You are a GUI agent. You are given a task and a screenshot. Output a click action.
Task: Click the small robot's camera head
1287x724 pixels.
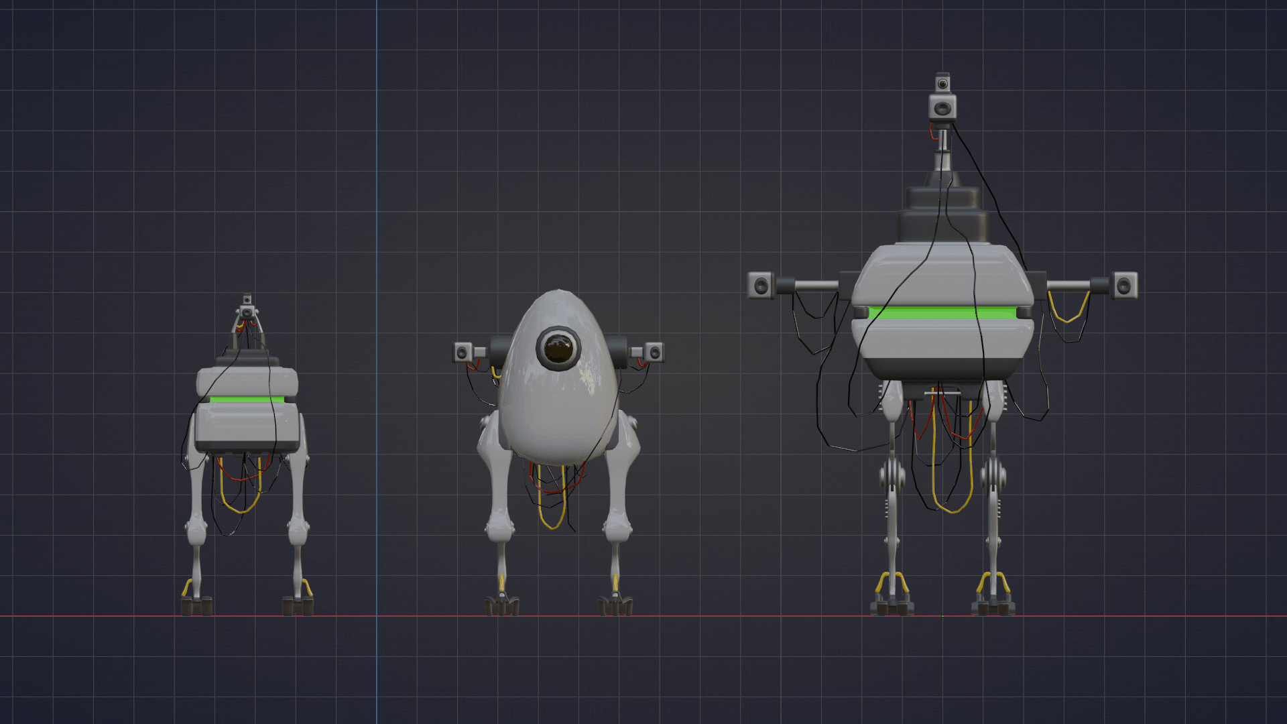[x=247, y=312]
